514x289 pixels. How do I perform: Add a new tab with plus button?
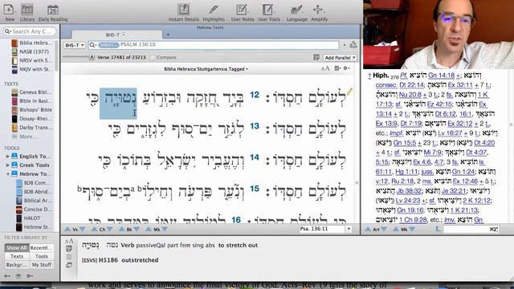pos(168,35)
